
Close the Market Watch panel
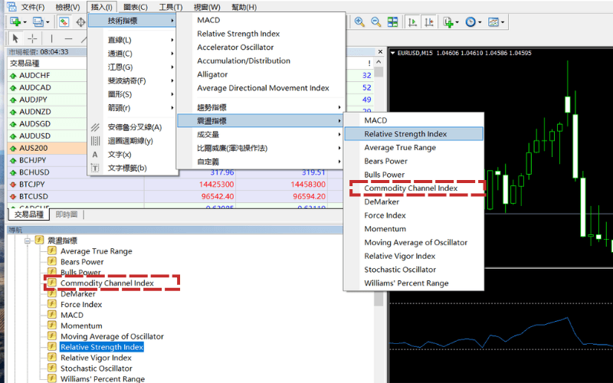[x=380, y=51]
